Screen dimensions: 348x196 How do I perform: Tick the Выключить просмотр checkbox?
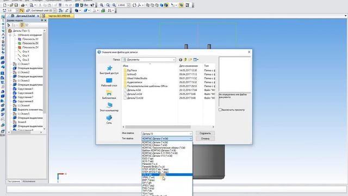point(220,110)
